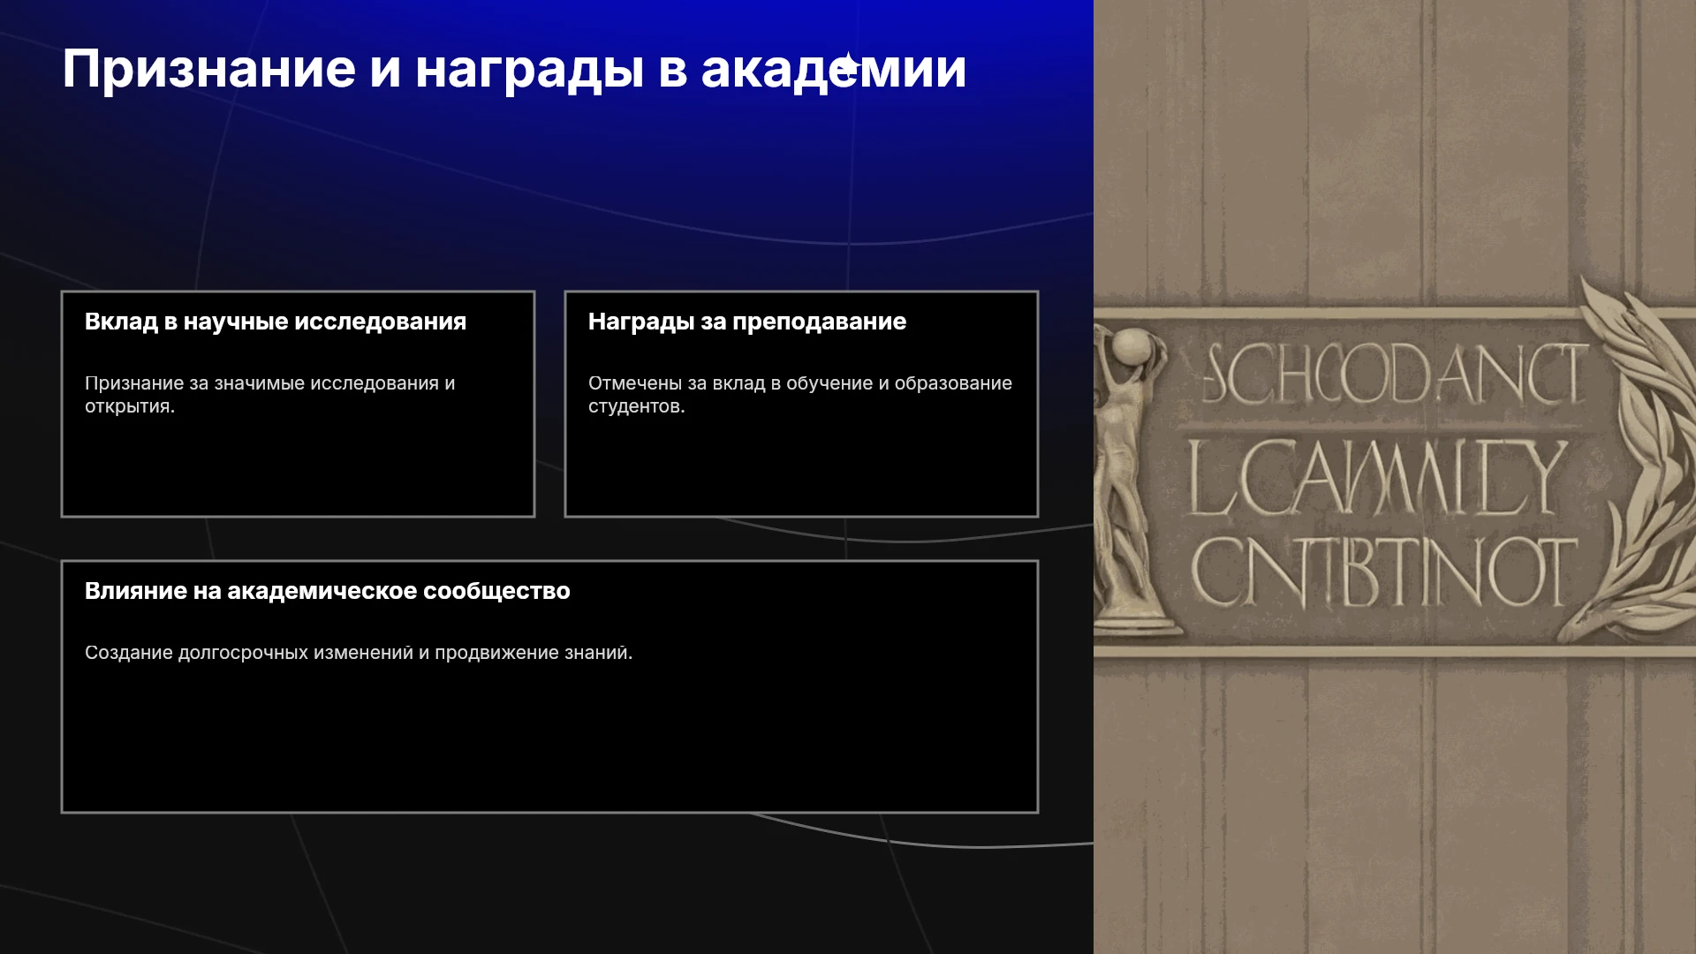
Task: Click engraved text "SCHOODANCT" on plaque
Action: 1395,374
